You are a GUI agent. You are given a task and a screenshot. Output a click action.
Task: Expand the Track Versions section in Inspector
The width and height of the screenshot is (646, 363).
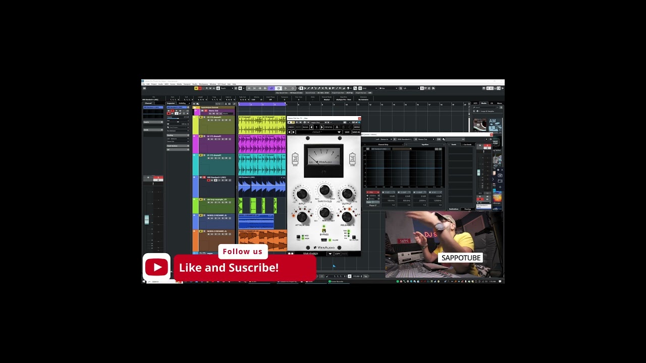click(178, 146)
